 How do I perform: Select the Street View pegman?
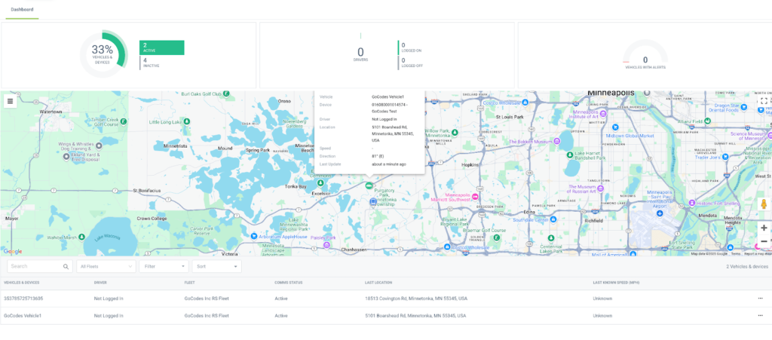764,204
